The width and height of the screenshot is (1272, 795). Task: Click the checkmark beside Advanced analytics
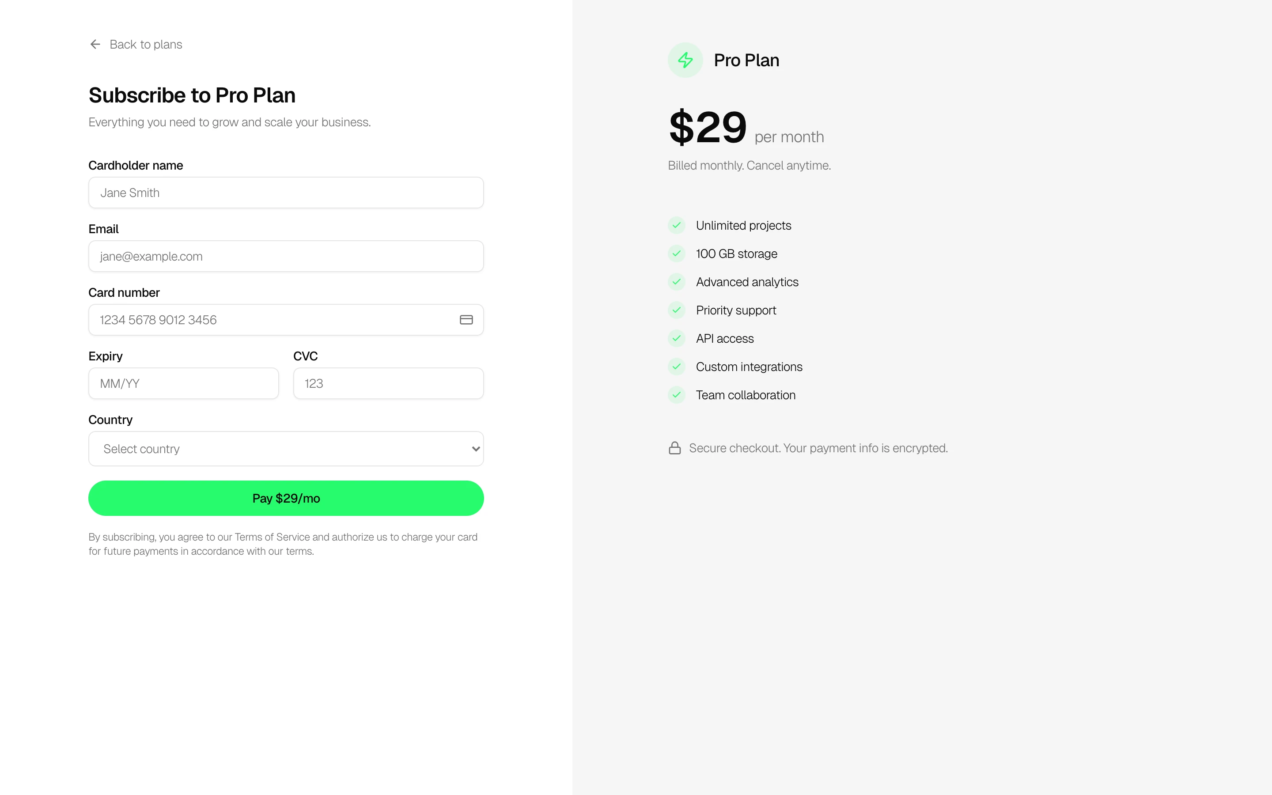coord(677,282)
